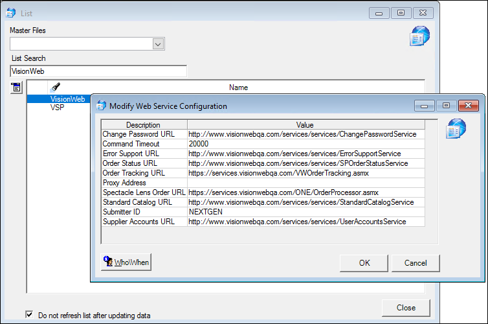Click the globe icon in Modify Web Service dialog
The image size is (488, 324).
click(456, 128)
